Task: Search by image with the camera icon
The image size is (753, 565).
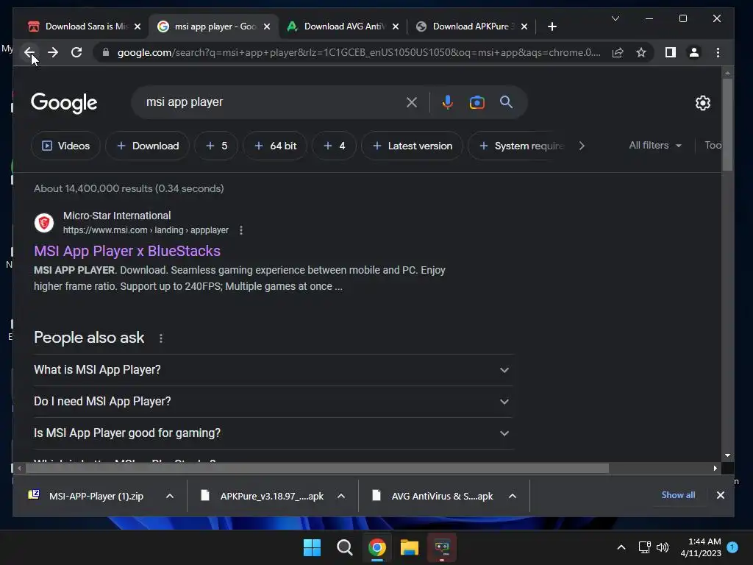Action: click(477, 102)
